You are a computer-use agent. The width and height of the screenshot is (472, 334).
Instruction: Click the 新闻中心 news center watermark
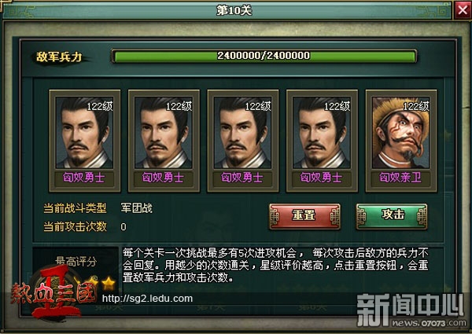pyautogui.click(x=411, y=310)
